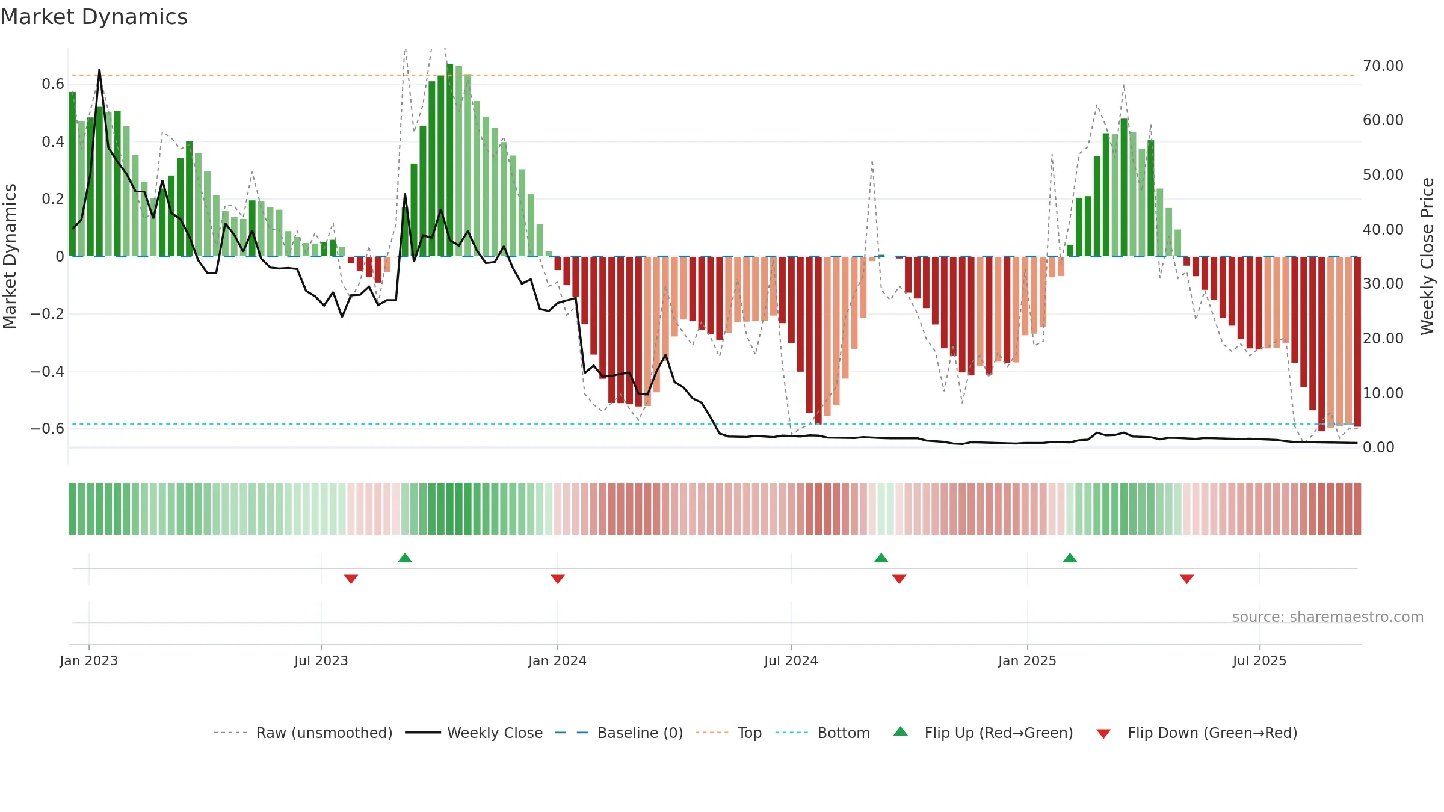
Task: Click the 0.4 left axis tick
Action: [x=53, y=141]
